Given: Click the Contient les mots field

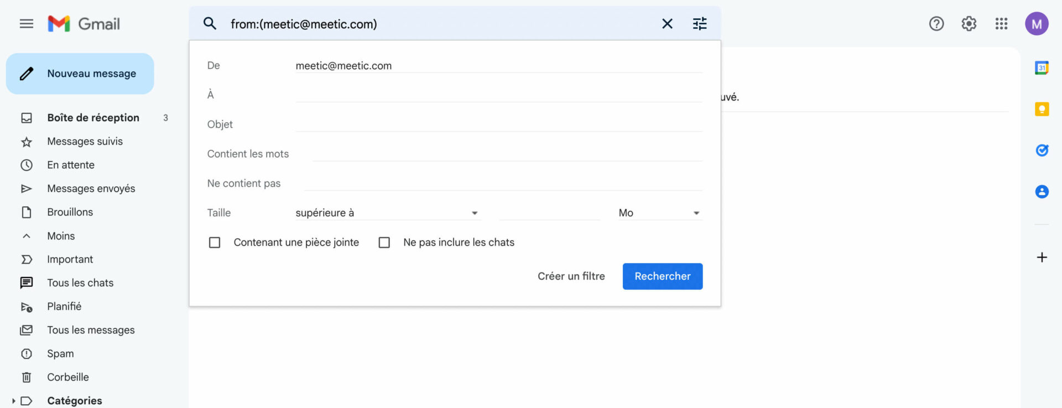Looking at the screenshot, I should 507,154.
